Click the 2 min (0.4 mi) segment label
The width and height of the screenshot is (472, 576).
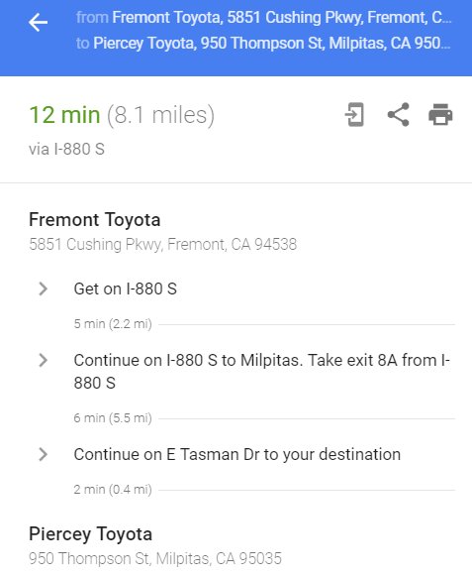tap(113, 490)
